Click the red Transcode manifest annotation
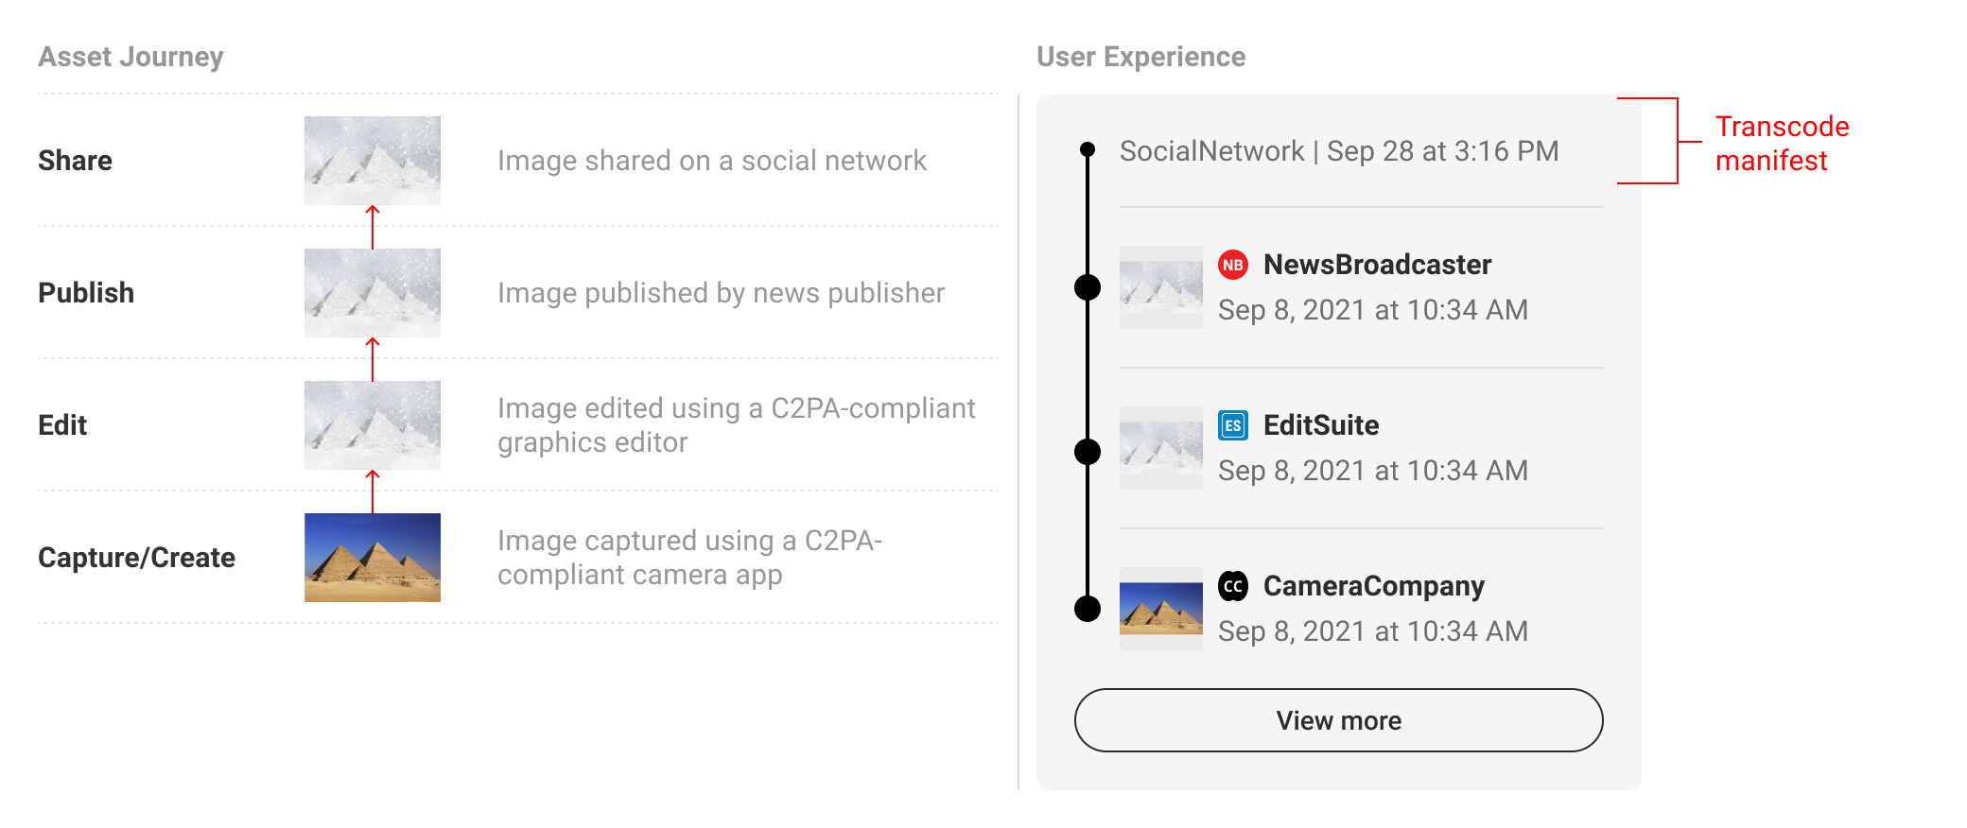Viewport: 1967px width, 828px height. pyautogui.click(x=1782, y=144)
